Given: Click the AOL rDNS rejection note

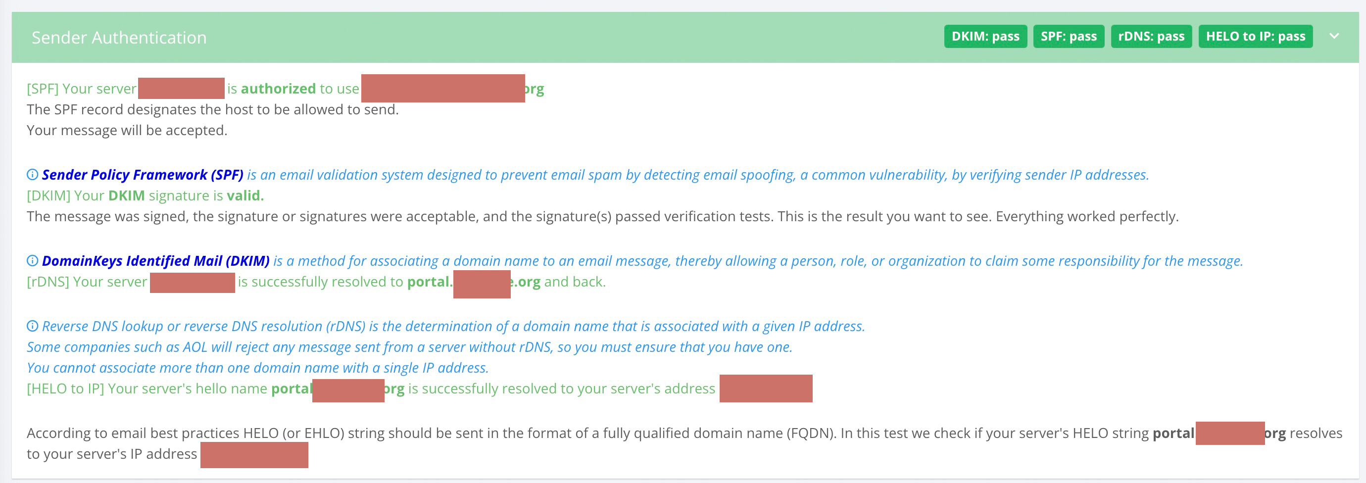Looking at the screenshot, I should [409, 347].
